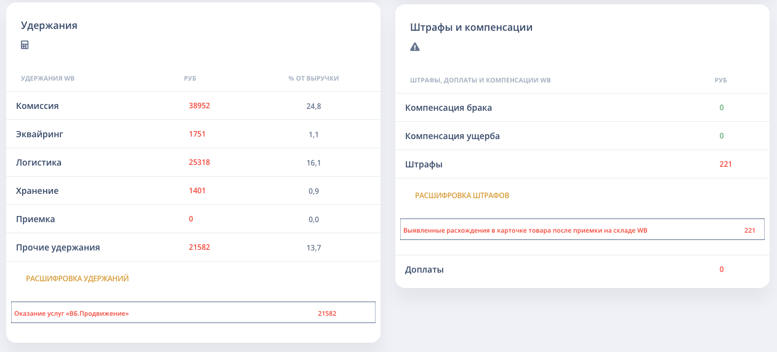Click the РУБ column header in Удержания
777x352 pixels.
click(190, 78)
